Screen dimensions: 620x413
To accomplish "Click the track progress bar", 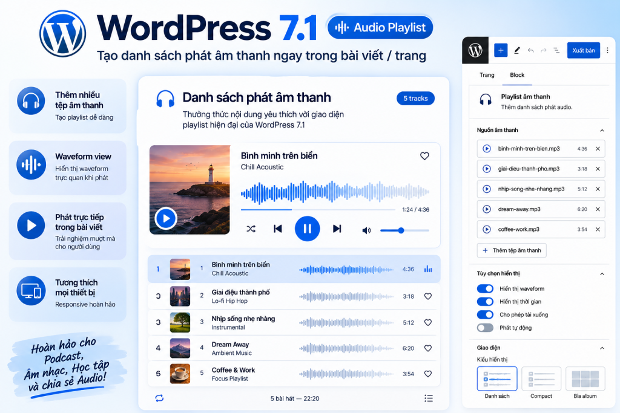I will pos(318,210).
